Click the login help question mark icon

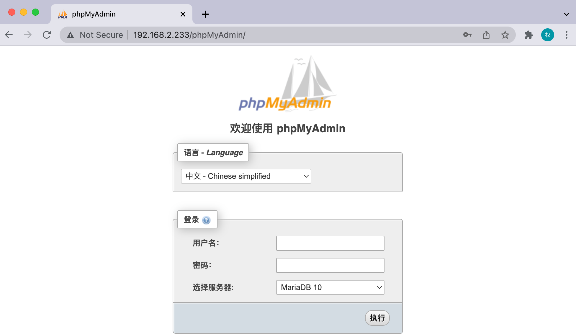pyautogui.click(x=206, y=220)
